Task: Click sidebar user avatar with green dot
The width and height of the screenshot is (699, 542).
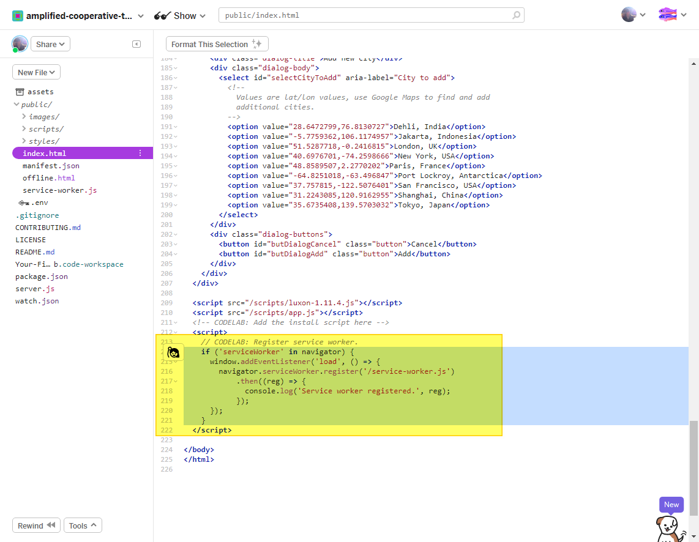Action: tap(20, 44)
